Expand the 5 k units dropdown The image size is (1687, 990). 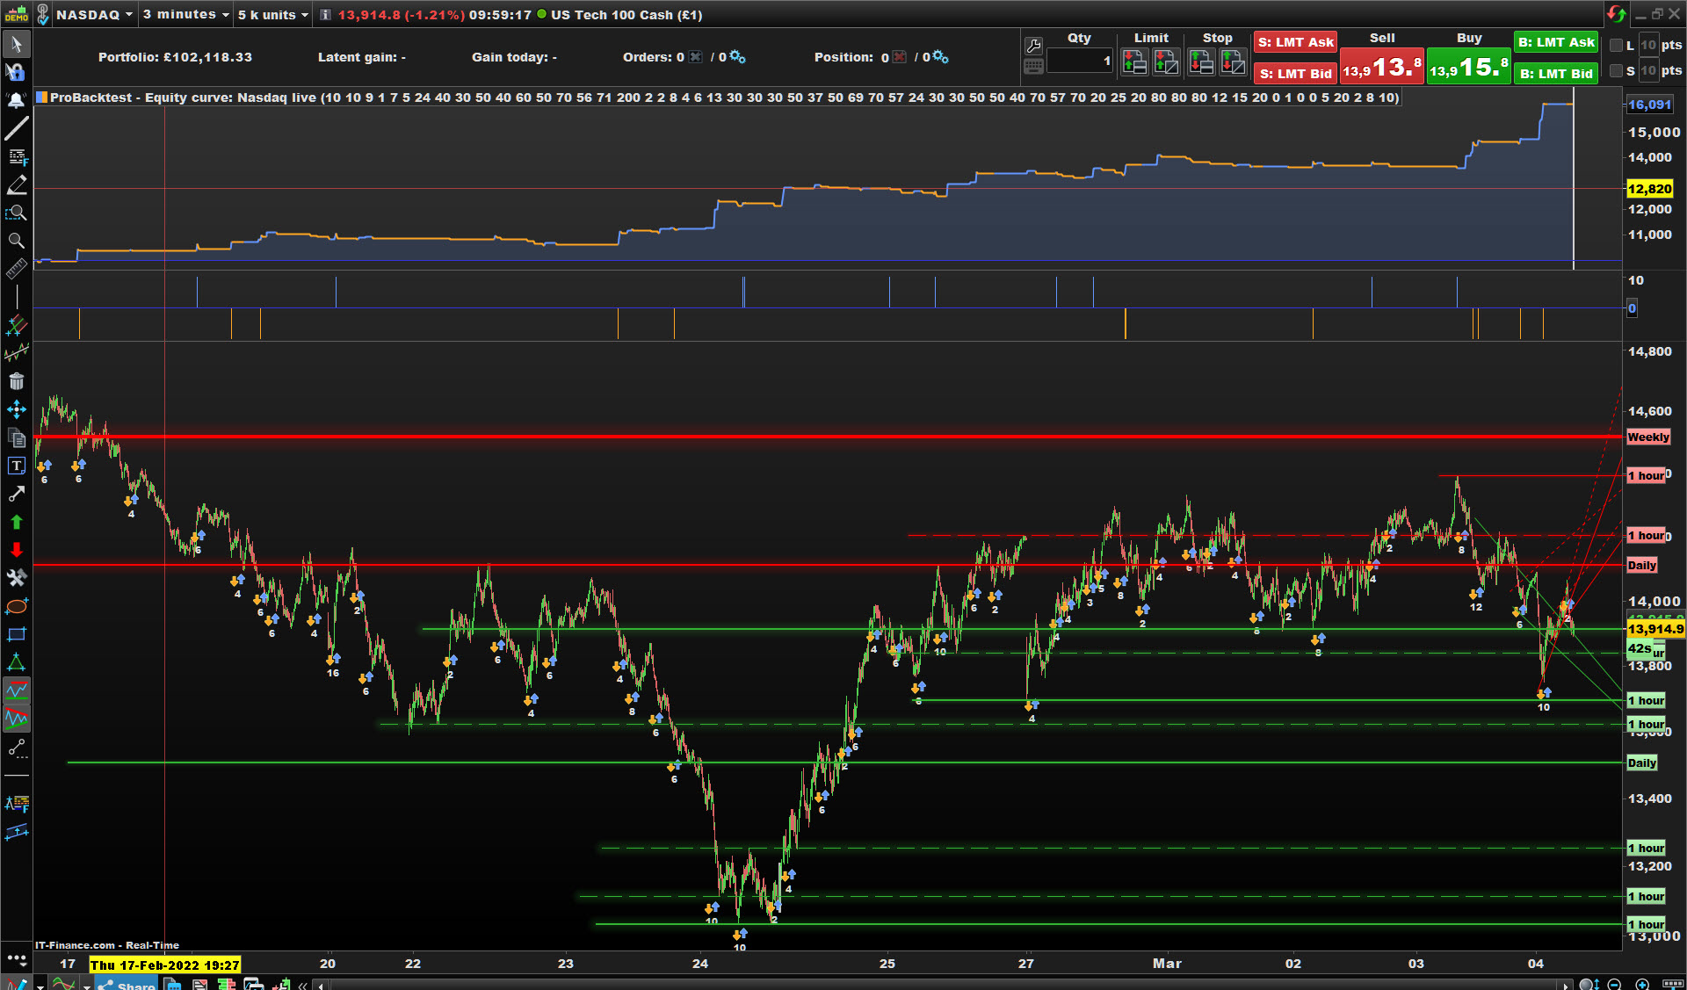pyautogui.click(x=272, y=14)
